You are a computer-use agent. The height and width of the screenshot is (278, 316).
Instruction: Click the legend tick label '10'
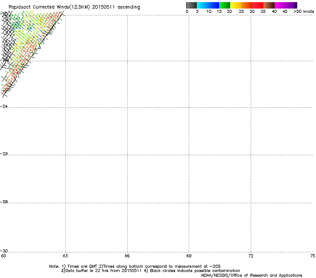(209, 12)
